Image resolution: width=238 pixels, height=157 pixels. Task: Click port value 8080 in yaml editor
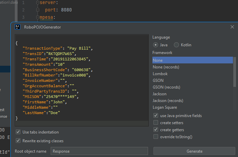pyautogui.click(x=66, y=10)
